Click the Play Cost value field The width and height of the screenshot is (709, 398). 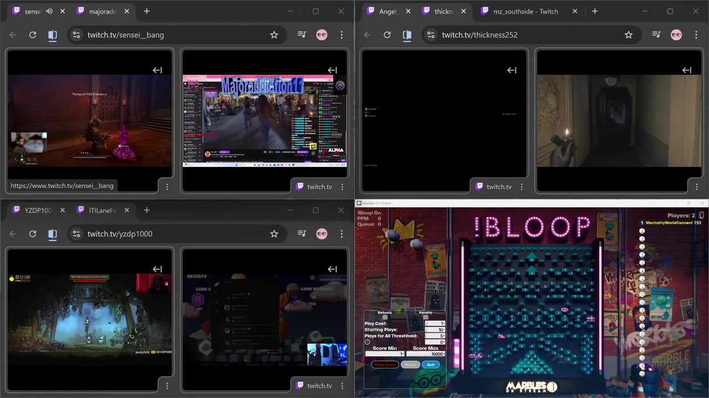click(x=435, y=323)
